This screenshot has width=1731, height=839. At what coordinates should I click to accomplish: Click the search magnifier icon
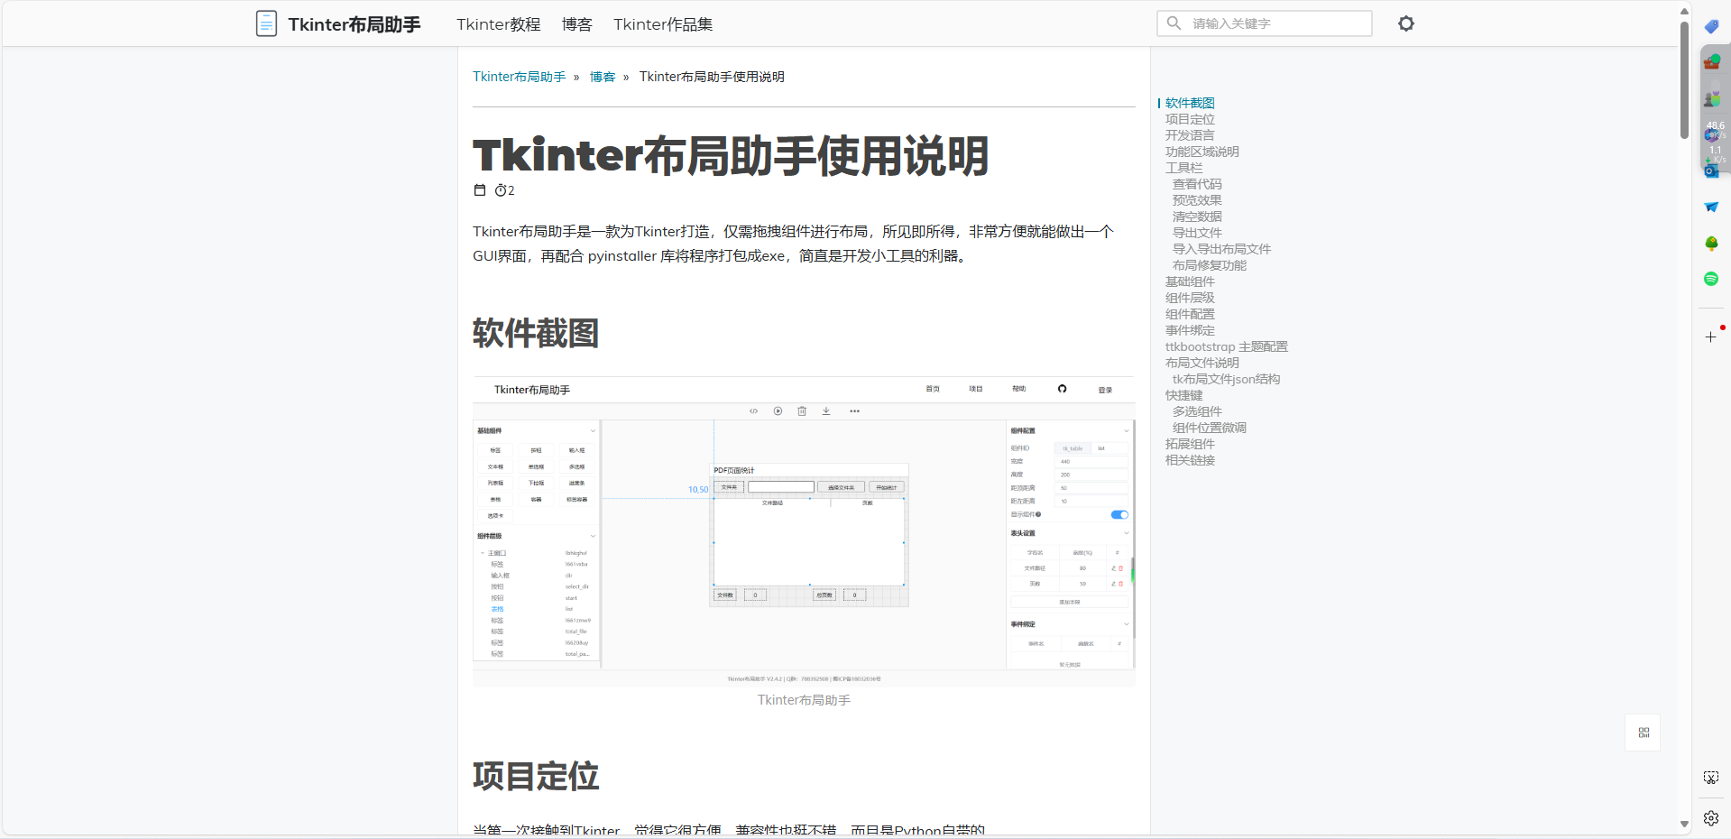(x=1174, y=23)
